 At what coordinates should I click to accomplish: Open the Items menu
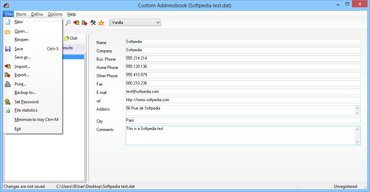[21, 14]
